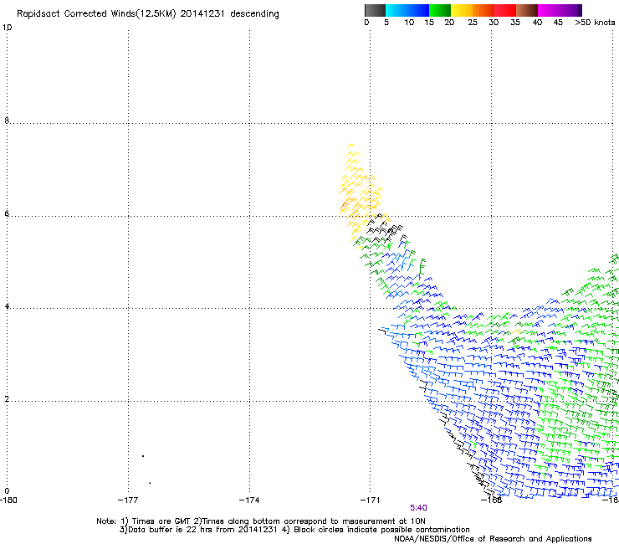Viewport: 619px width, 544px height.
Task: Click the brown 35-40 knots legend segment
Action: (527, 10)
